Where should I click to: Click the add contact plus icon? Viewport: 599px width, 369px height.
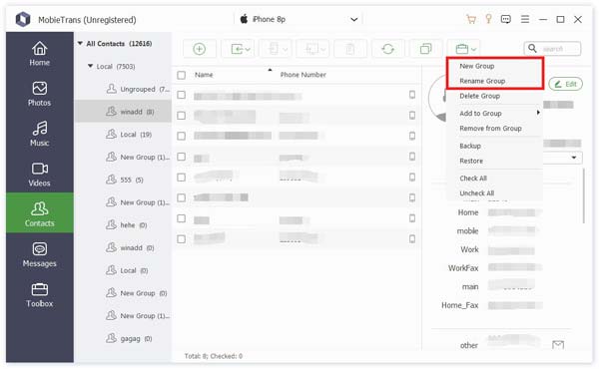click(199, 49)
